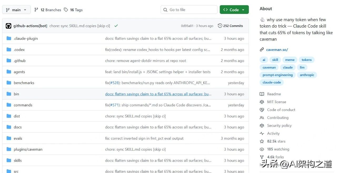This screenshot has height=173, width=337.
Task: Open commit hash 0d95a81
Action: click(x=187, y=26)
